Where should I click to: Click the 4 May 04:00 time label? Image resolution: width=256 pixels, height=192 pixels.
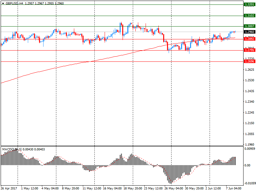tap(50, 188)
